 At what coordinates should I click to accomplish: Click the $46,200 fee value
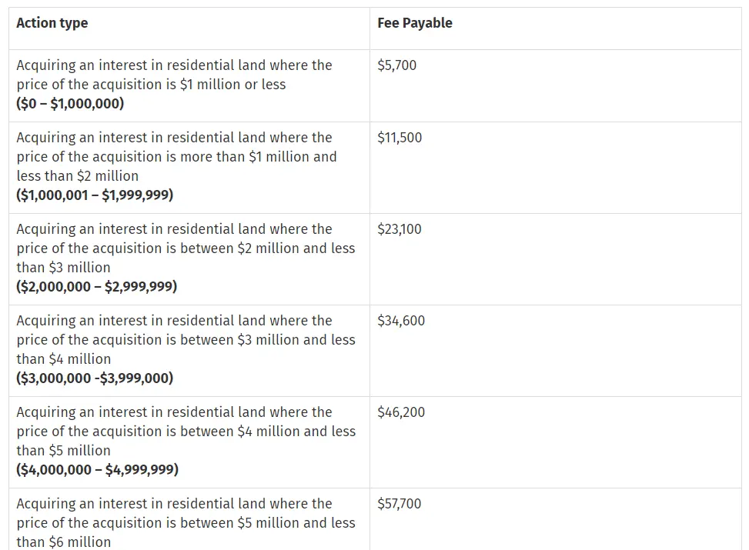(x=401, y=412)
